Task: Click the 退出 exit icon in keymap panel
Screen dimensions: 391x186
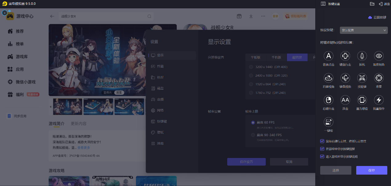Action: click(381, 4)
